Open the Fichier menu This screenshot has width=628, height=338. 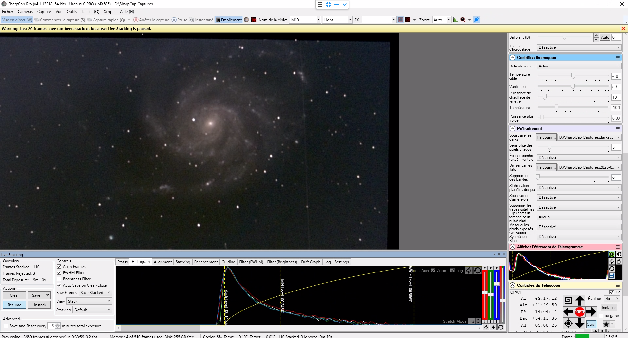pyautogui.click(x=8, y=12)
